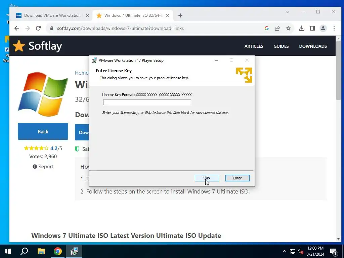This screenshot has height=258, width=344.
Task: Open File Explorer from the taskbar
Action: pos(41,251)
